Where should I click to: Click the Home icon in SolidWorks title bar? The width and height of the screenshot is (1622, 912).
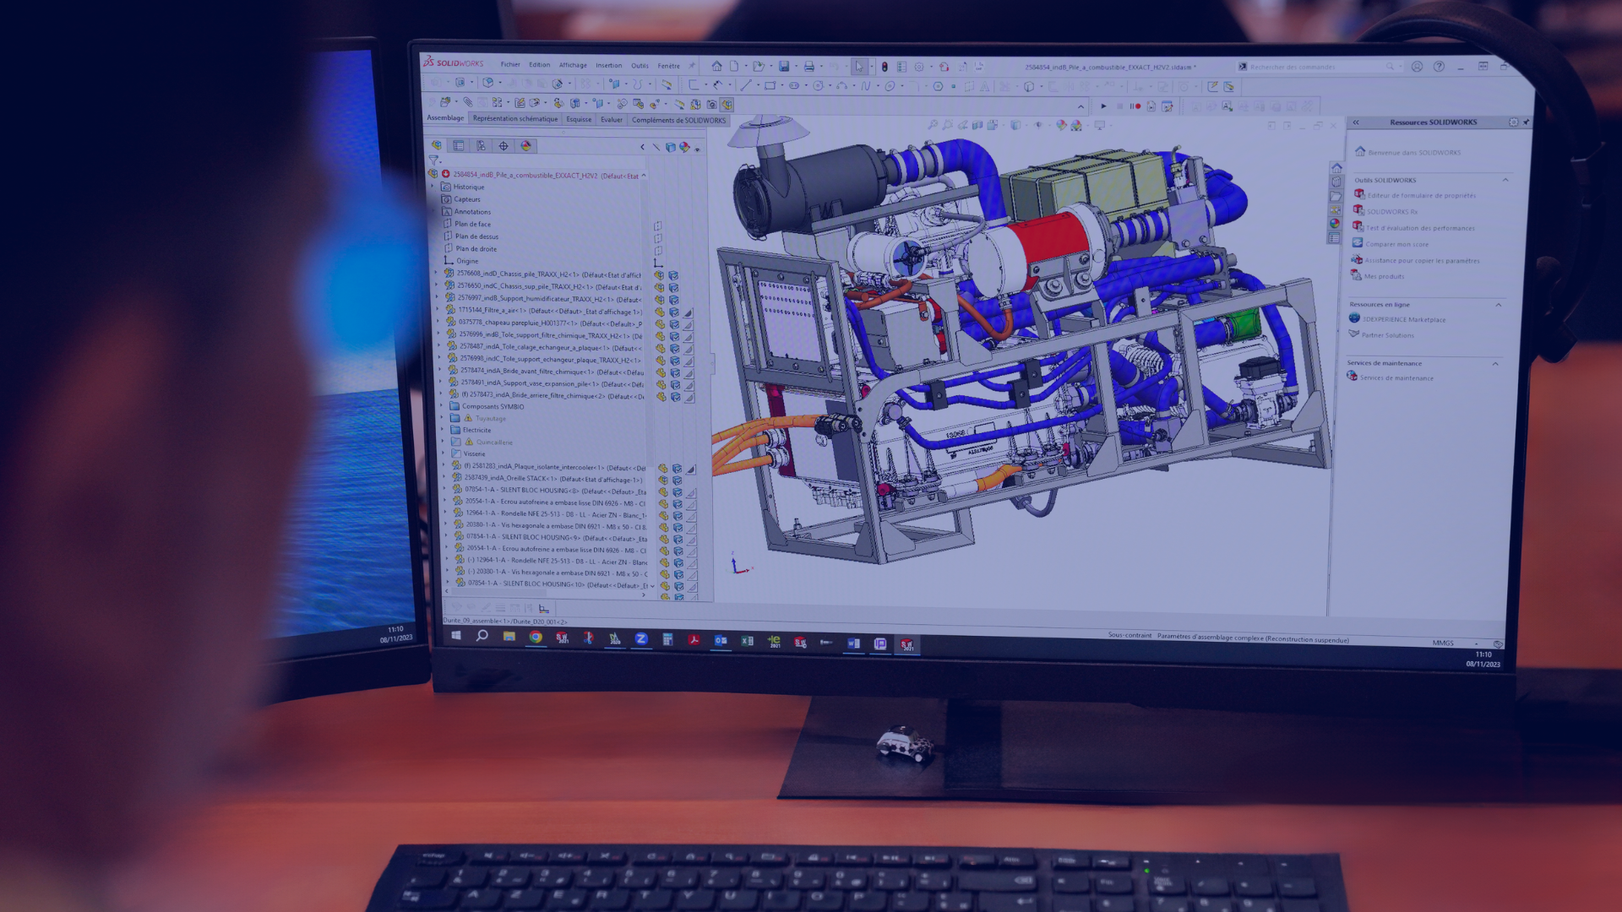click(716, 66)
